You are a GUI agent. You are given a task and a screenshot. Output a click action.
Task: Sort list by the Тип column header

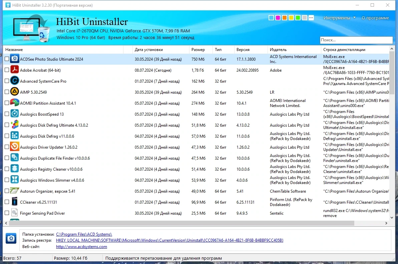pos(224,49)
